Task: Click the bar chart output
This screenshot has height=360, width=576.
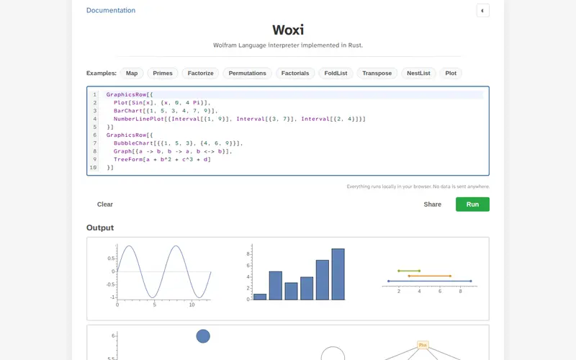Action: pos(296,274)
